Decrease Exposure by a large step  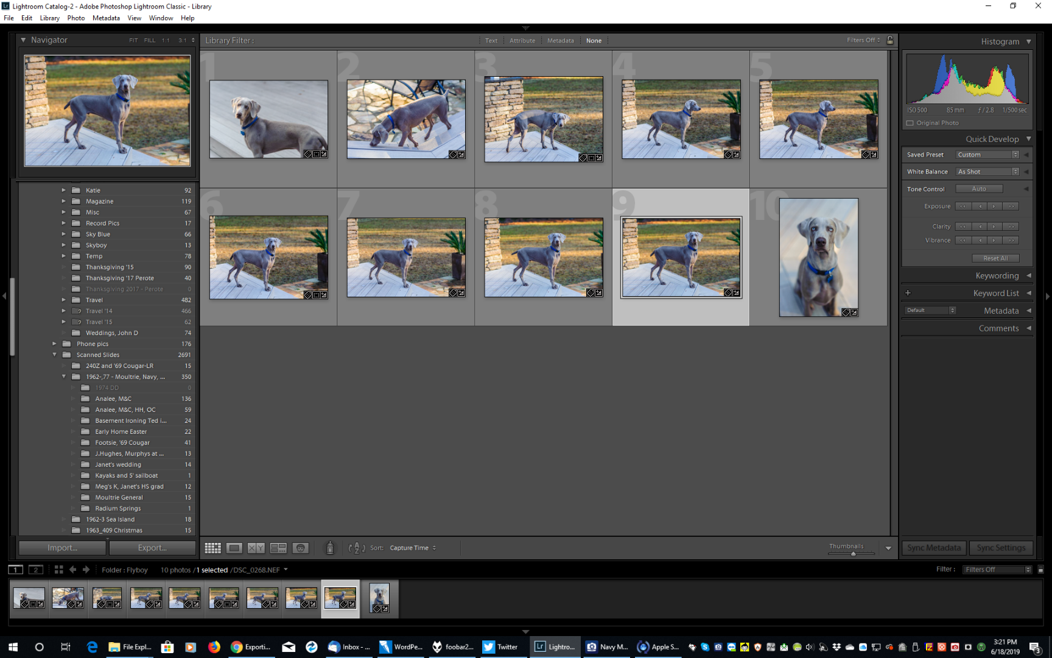963,206
